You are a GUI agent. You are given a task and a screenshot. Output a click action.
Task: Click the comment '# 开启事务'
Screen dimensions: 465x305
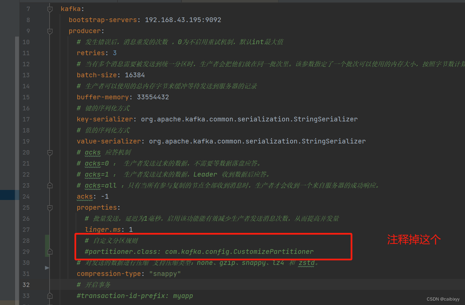tap(93, 285)
